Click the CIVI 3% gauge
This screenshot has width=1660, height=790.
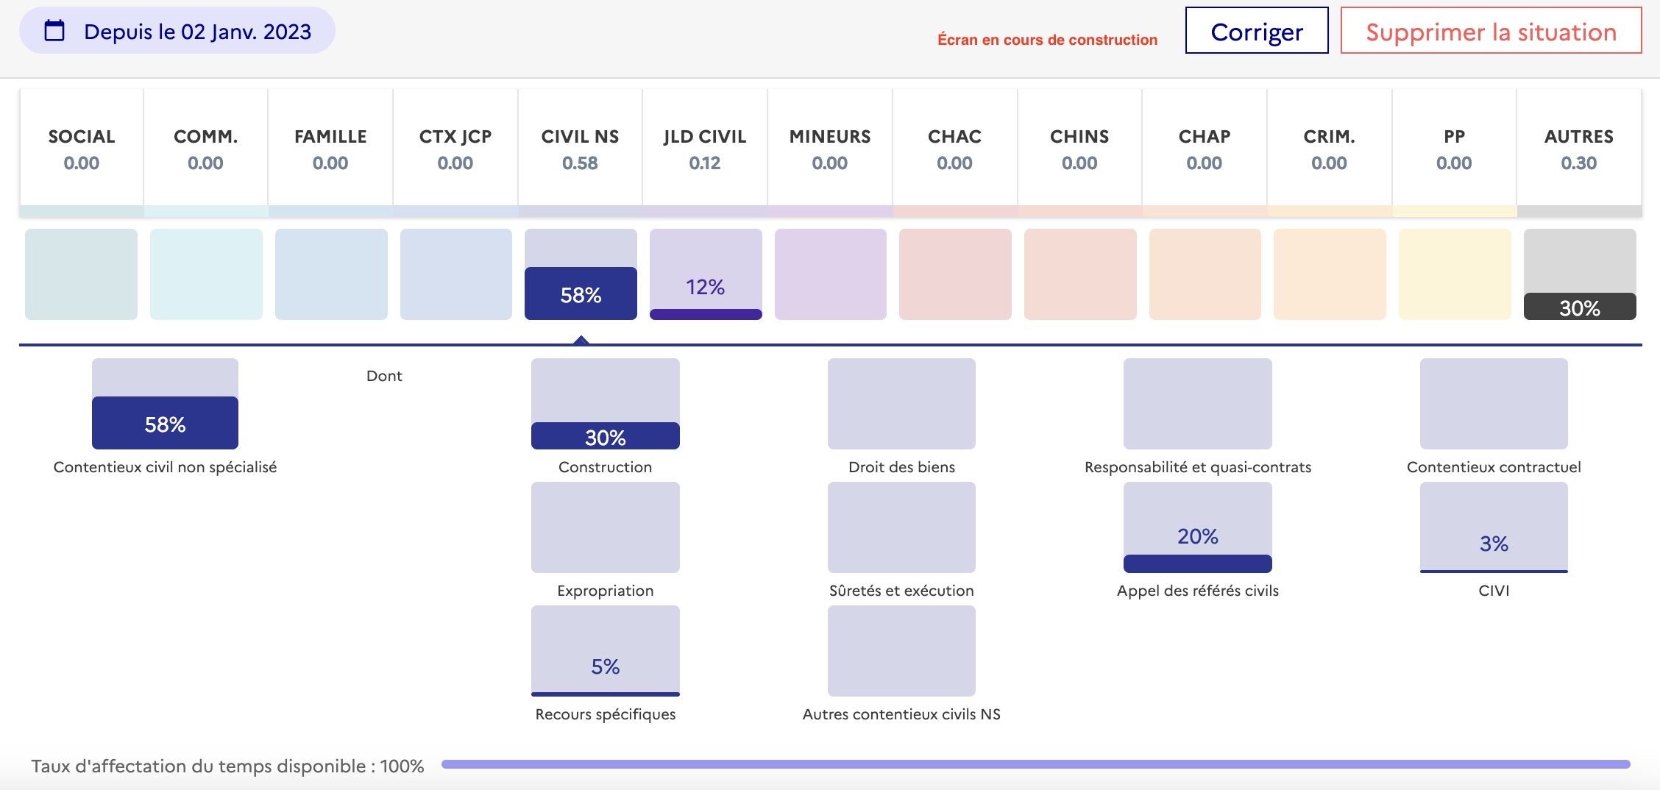(1494, 527)
